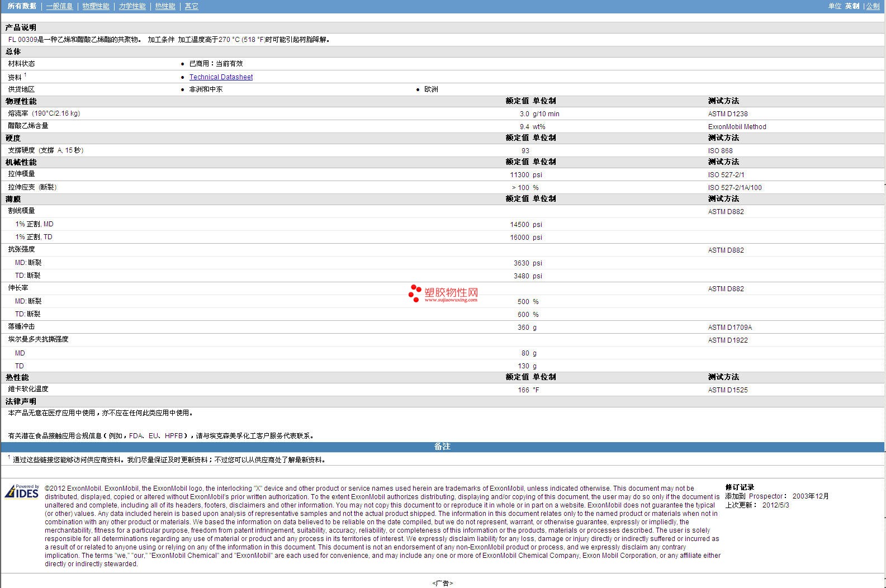Click the 添加到 Prospector 2003年12月 entry
The width and height of the screenshot is (886, 588).
tap(777, 496)
